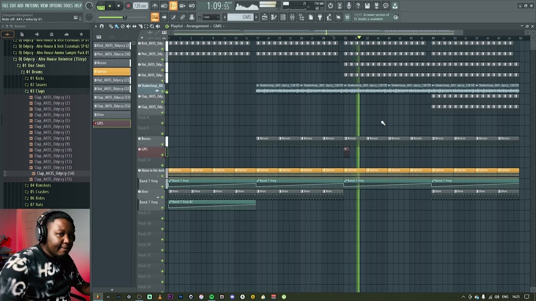Click the undo history clock icon

330,6
